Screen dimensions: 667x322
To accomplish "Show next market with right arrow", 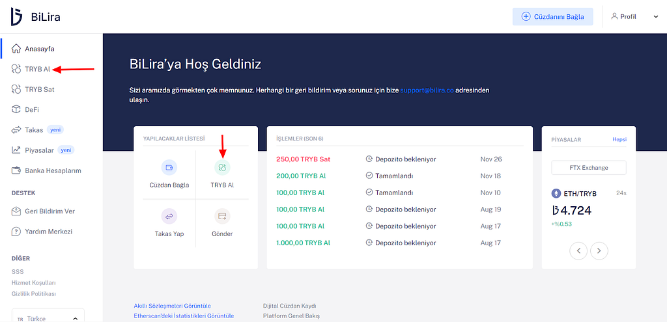I will click(x=599, y=250).
